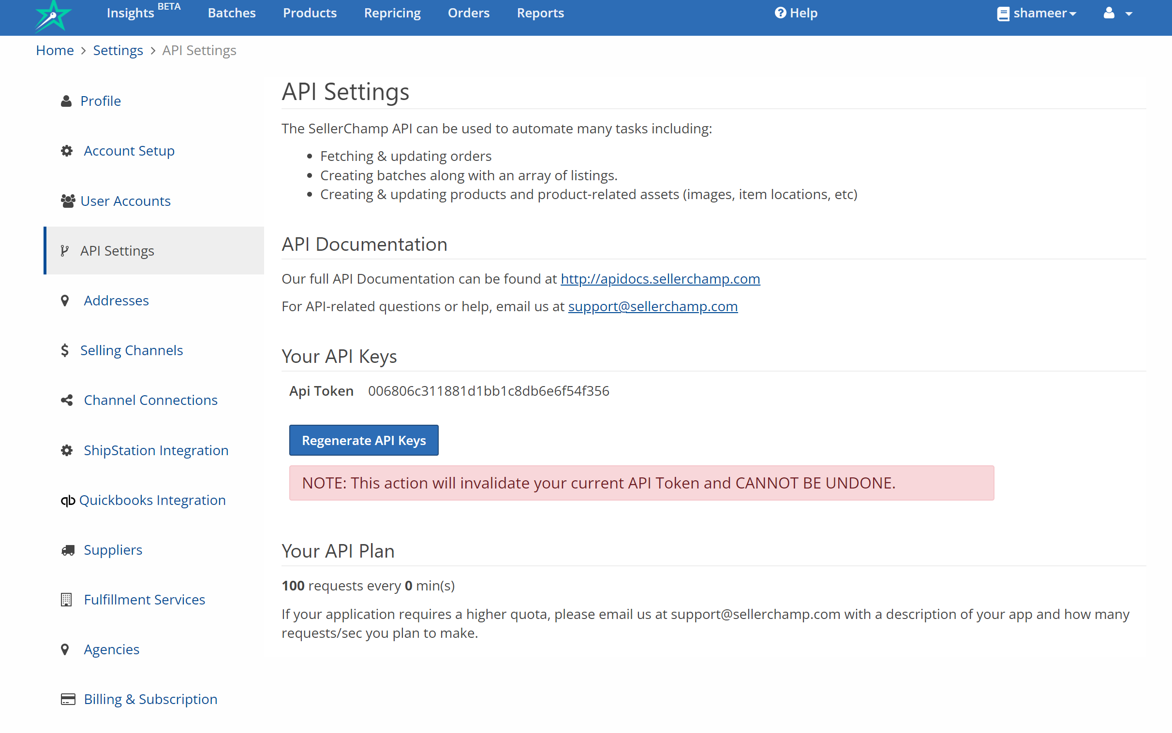The height and width of the screenshot is (733, 1172).
Task: Open Selling Channels in the sidebar
Action: pyautogui.click(x=132, y=350)
